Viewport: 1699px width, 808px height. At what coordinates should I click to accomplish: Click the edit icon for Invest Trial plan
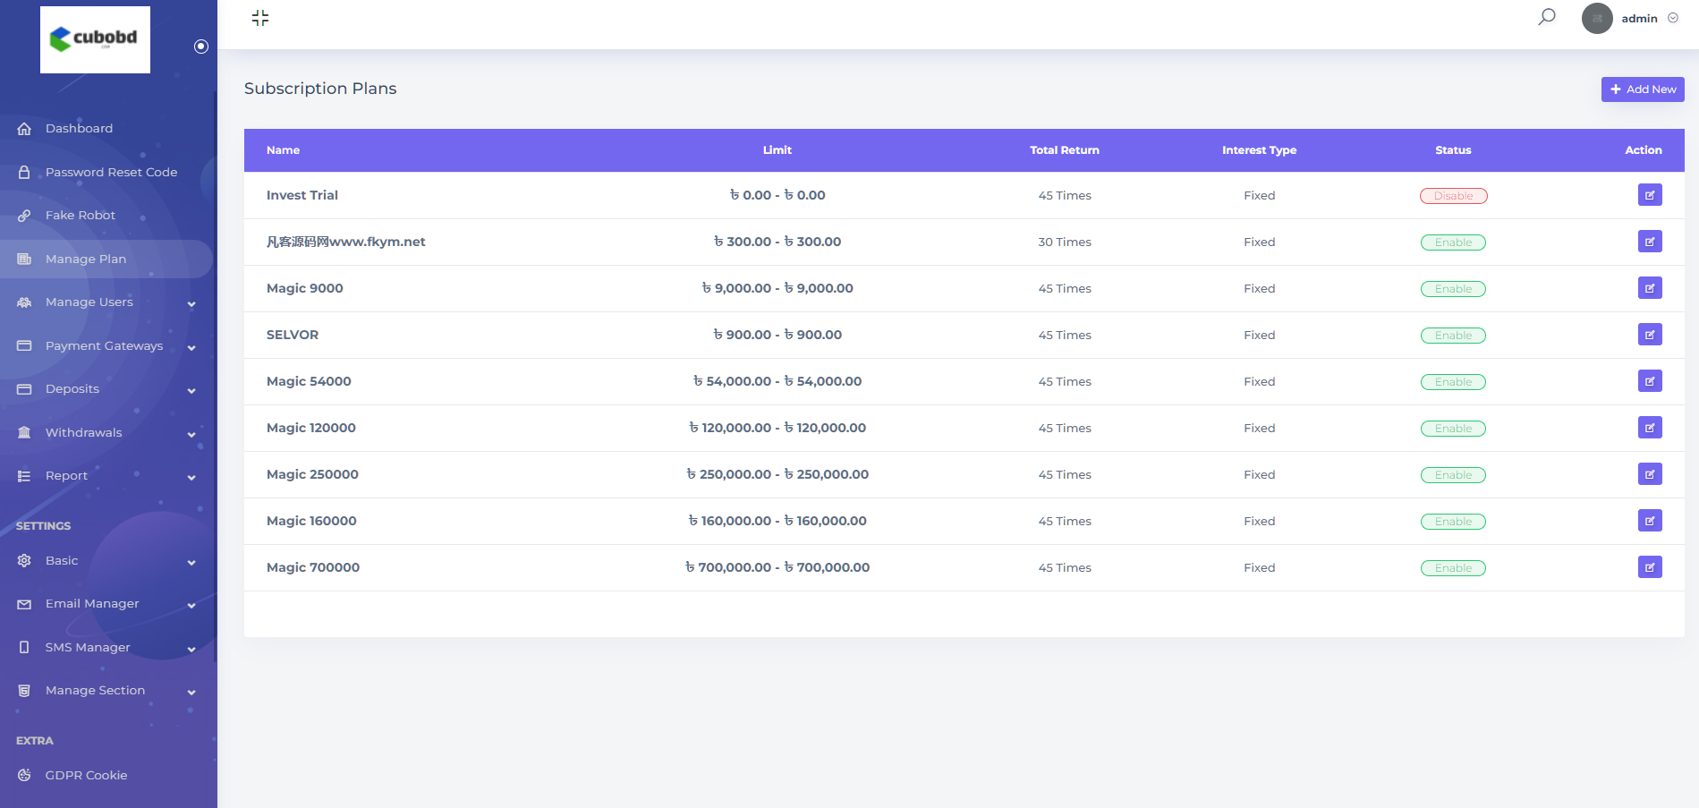coord(1649,195)
